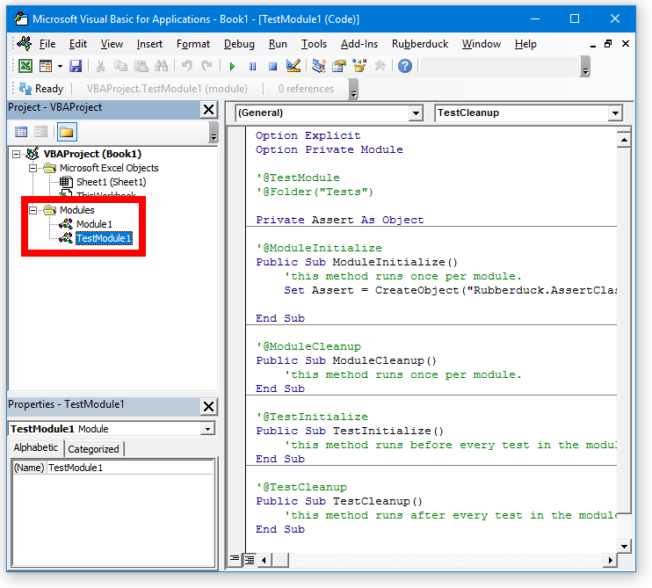
Task: Click the green Run Sub play icon
Action: coord(232,66)
